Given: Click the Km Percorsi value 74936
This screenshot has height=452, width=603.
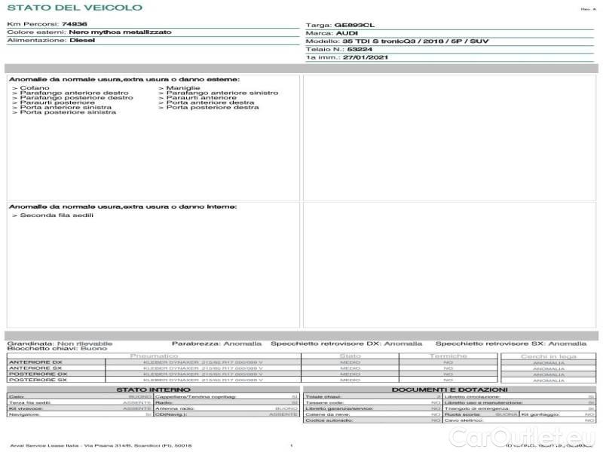Looking at the screenshot, I should tap(74, 24).
